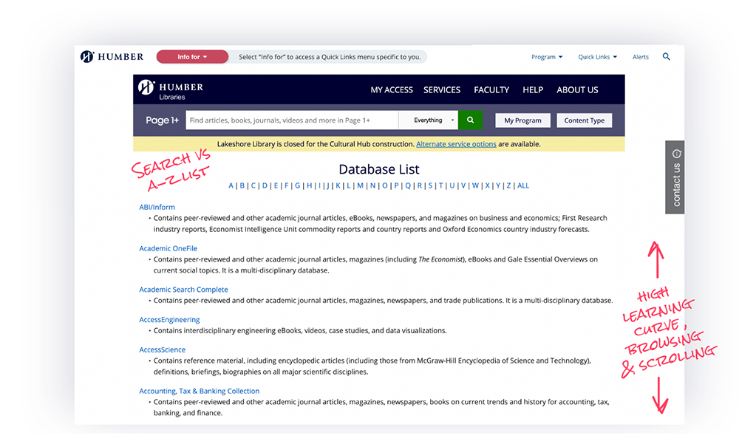The width and height of the screenshot is (739, 447).
Task: Open the AccessScience database
Action: click(x=162, y=350)
